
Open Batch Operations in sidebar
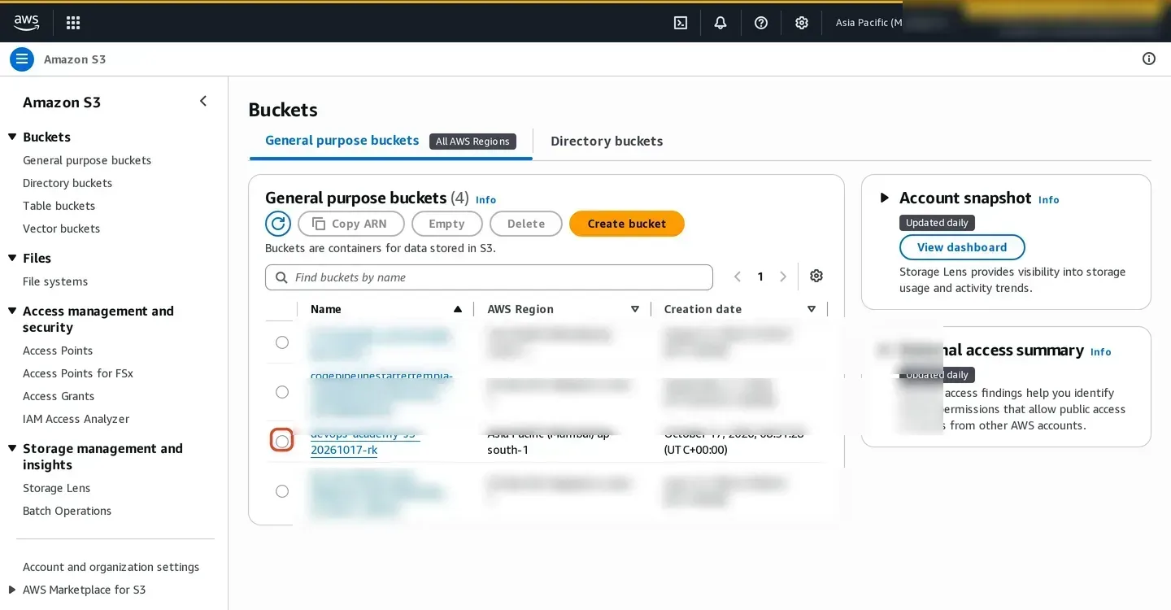[67, 511]
